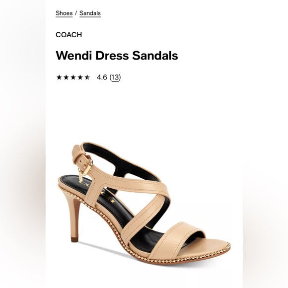Select the COACH brand name
The width and height of the screenshot is (288, 288).
coord(69,35)
